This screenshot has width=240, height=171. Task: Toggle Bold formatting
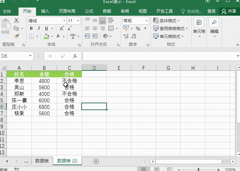pyautogui.click(x=31, y=28)
